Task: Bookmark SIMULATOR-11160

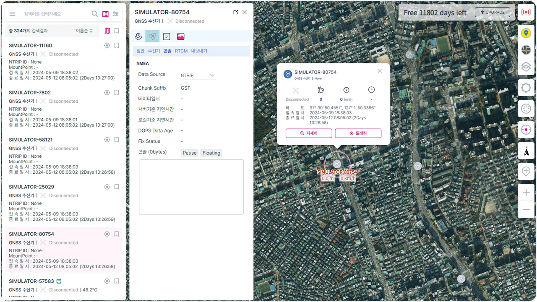Action: [x=117, y=45]
